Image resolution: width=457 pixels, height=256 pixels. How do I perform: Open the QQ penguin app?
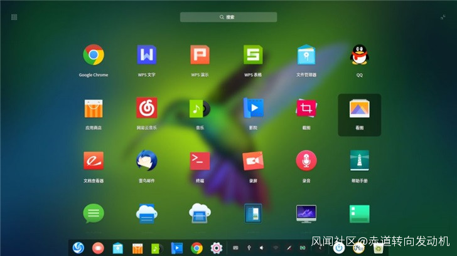pyautogui.click(x=359, y=54)
